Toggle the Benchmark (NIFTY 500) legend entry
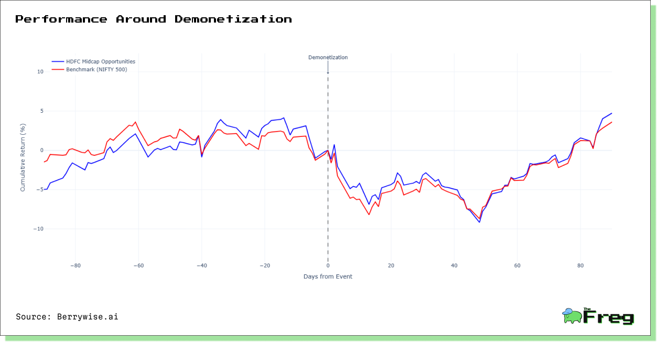Screen dimensions: 657x342 coord(89,69)
